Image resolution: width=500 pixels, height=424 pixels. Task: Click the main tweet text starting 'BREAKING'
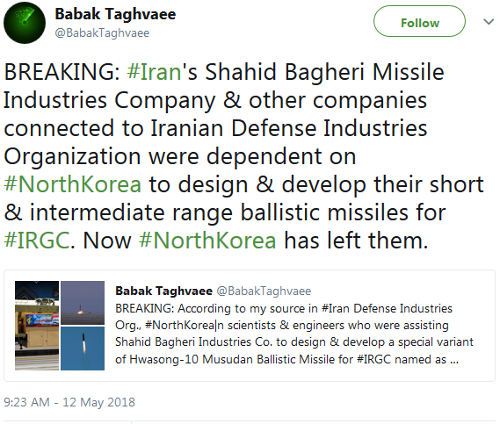tap(244, 155)
